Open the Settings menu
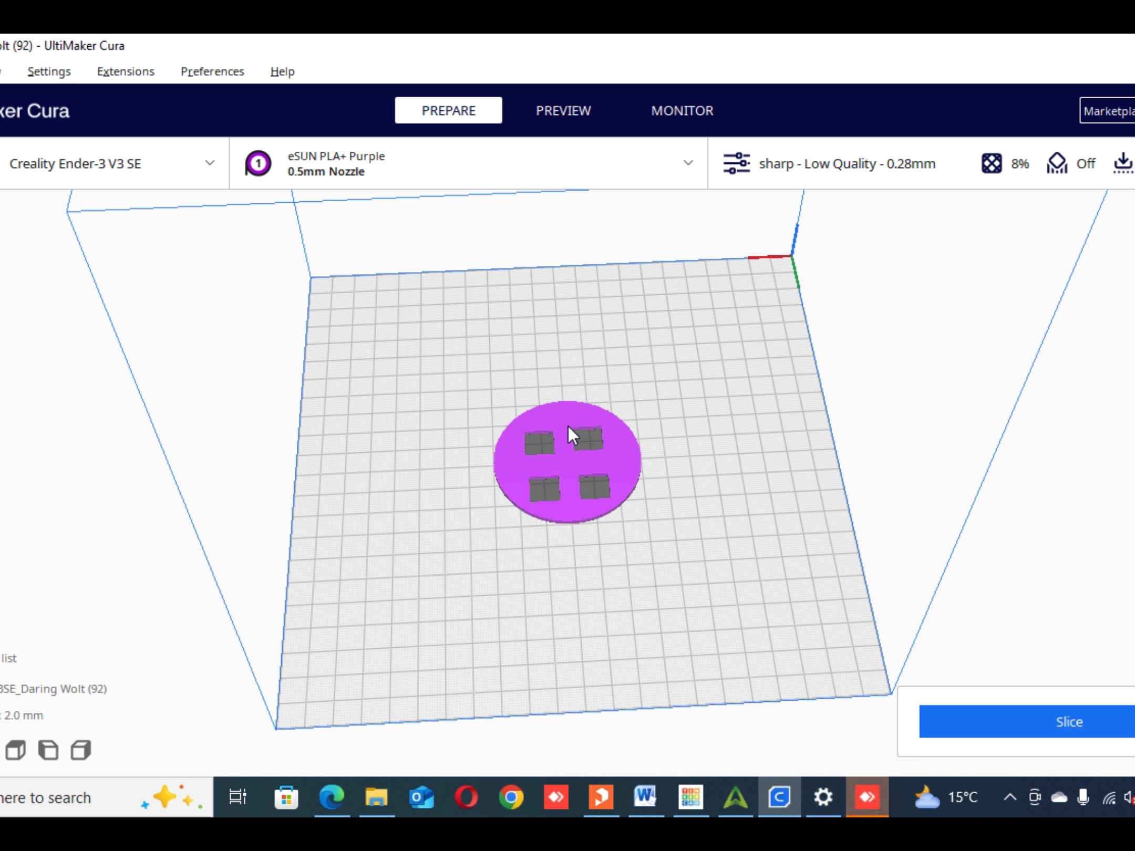 [x=49, y=71]
